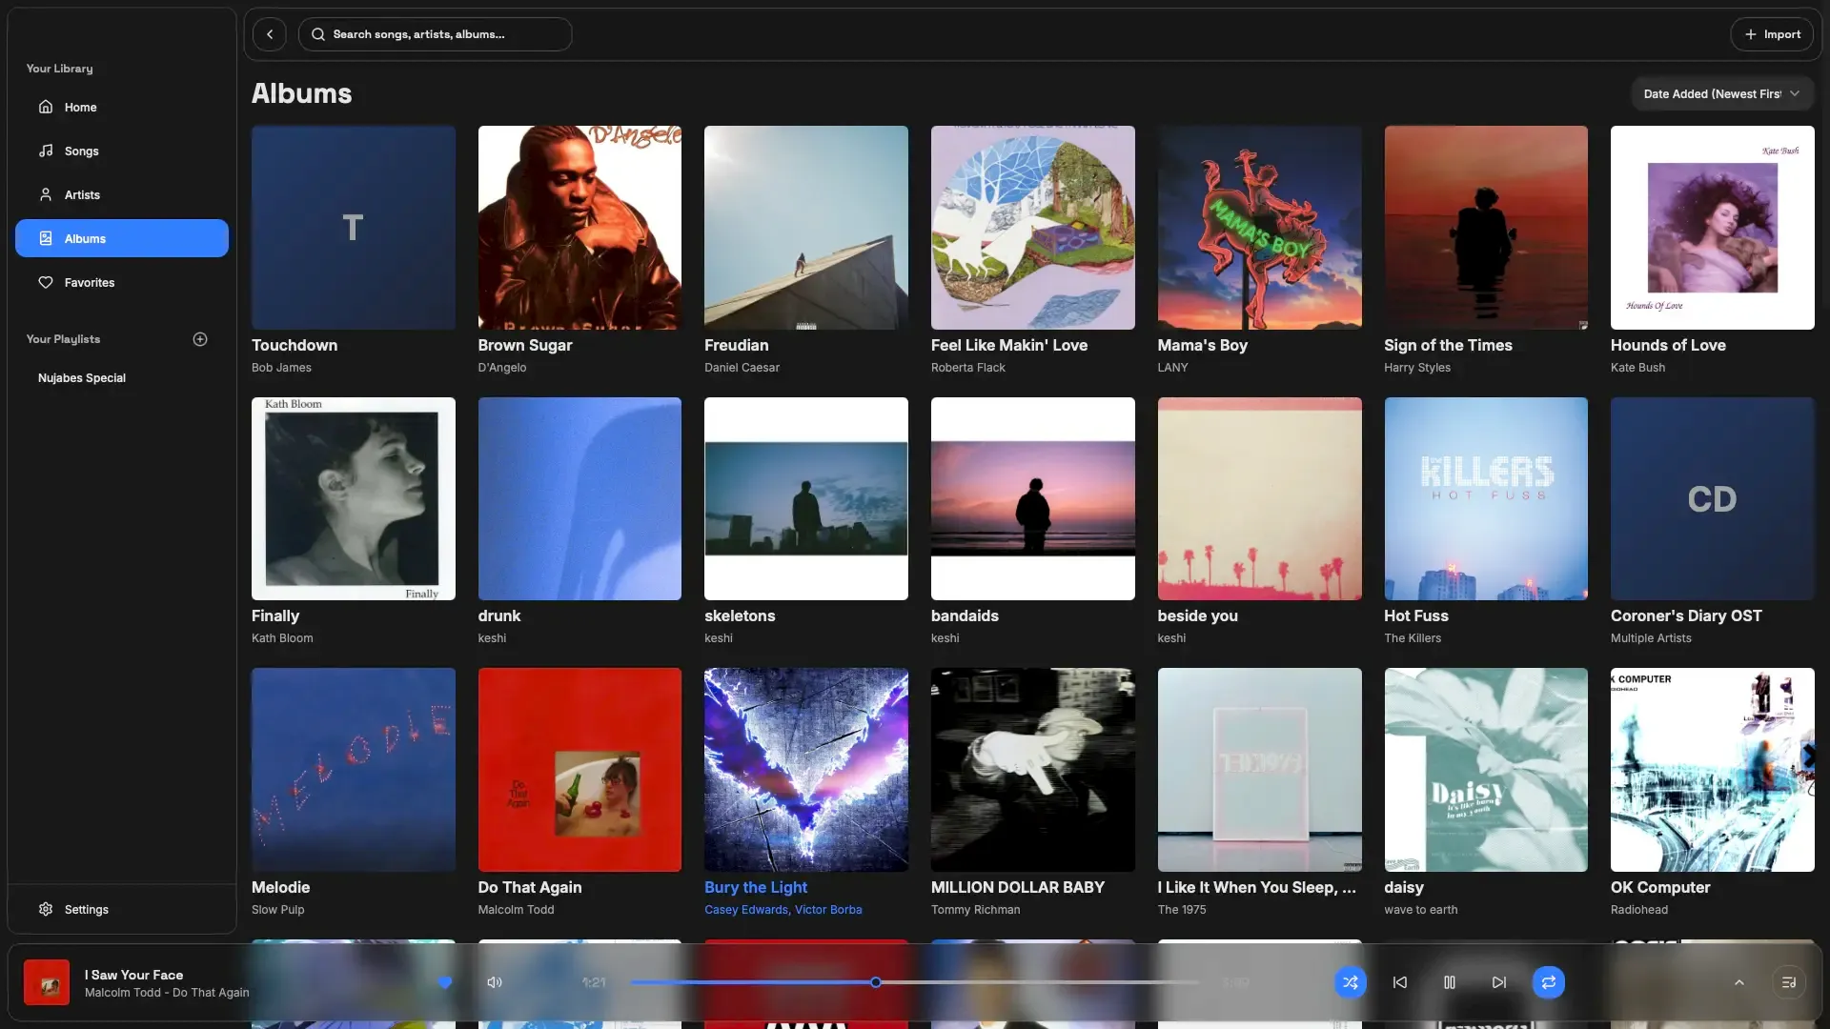Open the Coroner's Diary OST cover

click(x=1713, y=498)
